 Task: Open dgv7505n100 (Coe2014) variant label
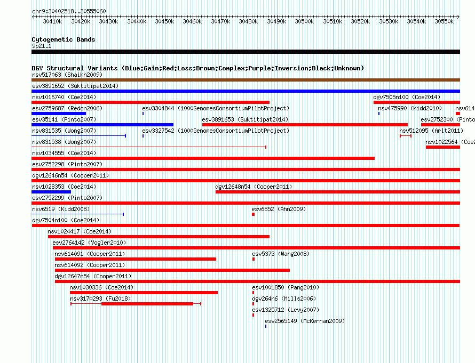pos(407,97)
